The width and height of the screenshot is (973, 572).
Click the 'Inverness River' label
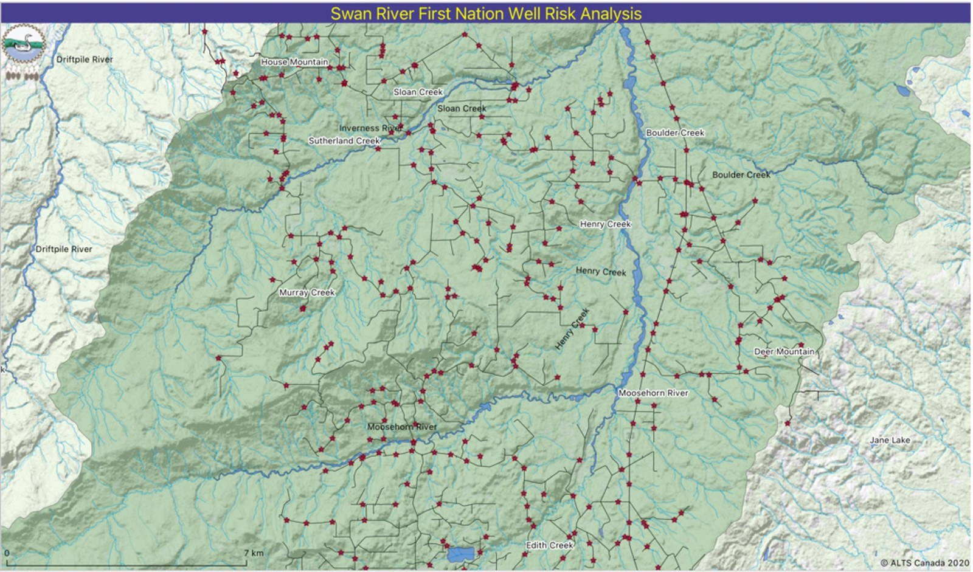point(370,128)
